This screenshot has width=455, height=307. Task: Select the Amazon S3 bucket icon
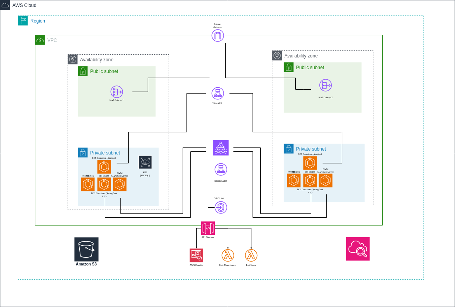click(x=86, y=249)
